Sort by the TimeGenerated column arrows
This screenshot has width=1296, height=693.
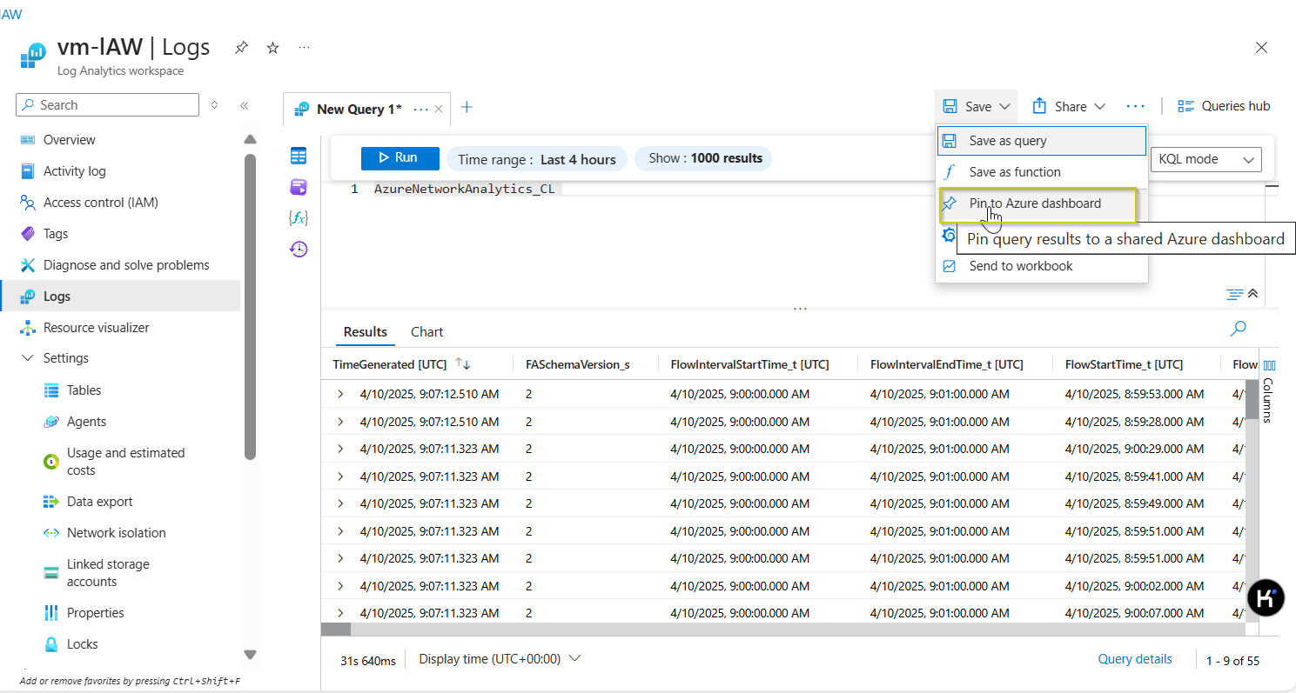pyautogui.click(x=463, y=364)
